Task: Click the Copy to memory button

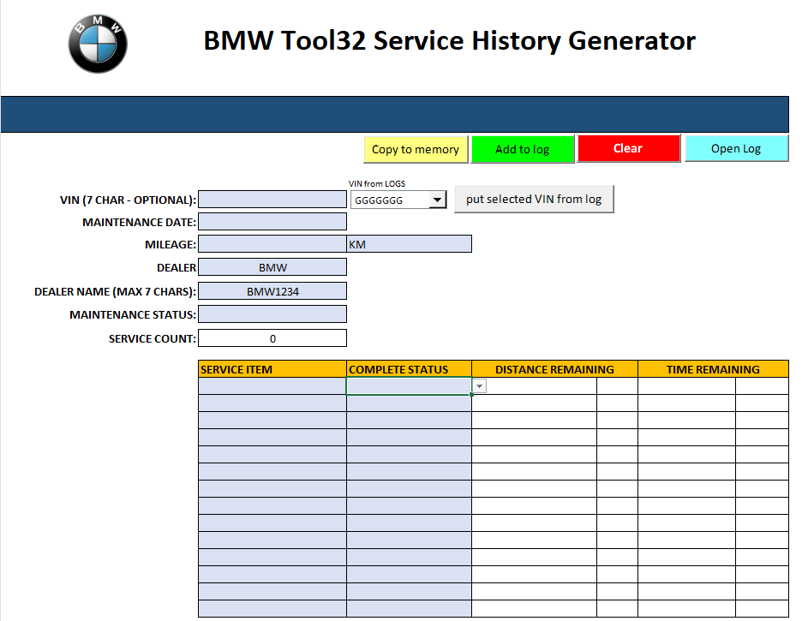Action: coord(416,149)
